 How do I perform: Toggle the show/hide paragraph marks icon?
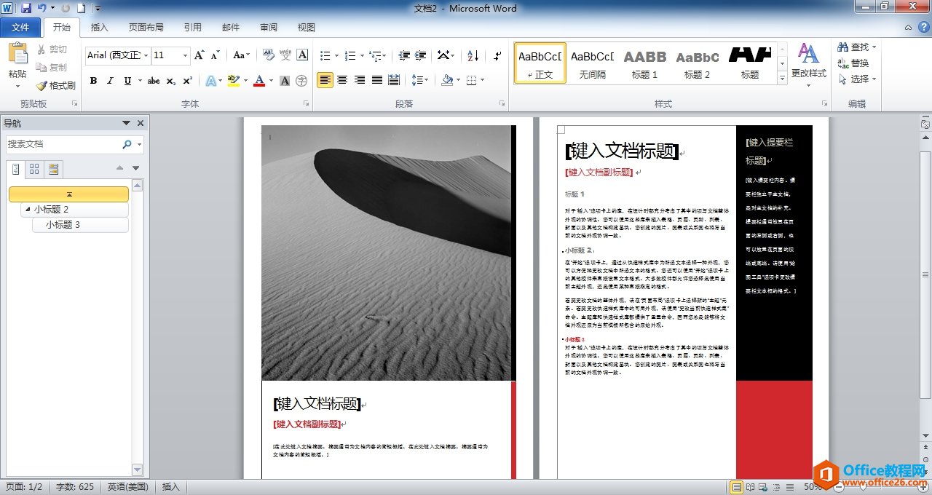[497, 57]
